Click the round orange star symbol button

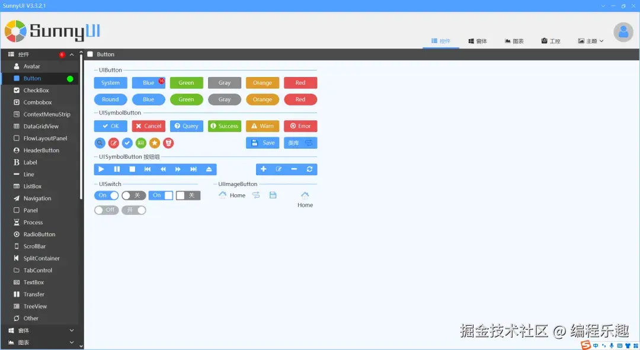click(x=155, y=143)
